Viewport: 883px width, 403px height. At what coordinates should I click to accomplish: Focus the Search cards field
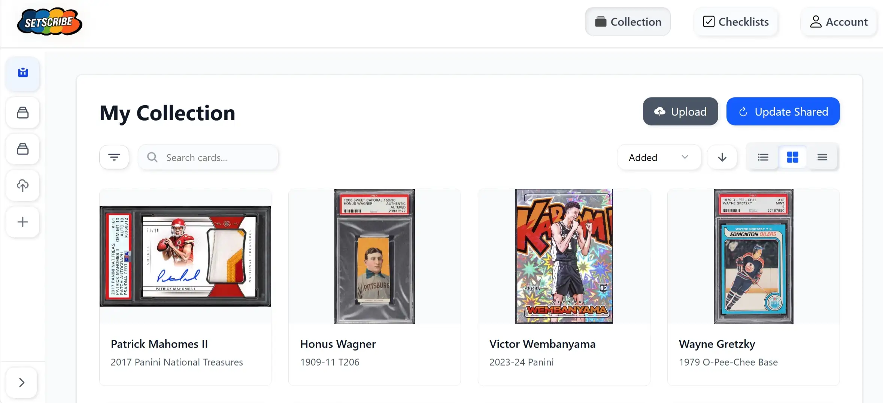coord(217,157)
